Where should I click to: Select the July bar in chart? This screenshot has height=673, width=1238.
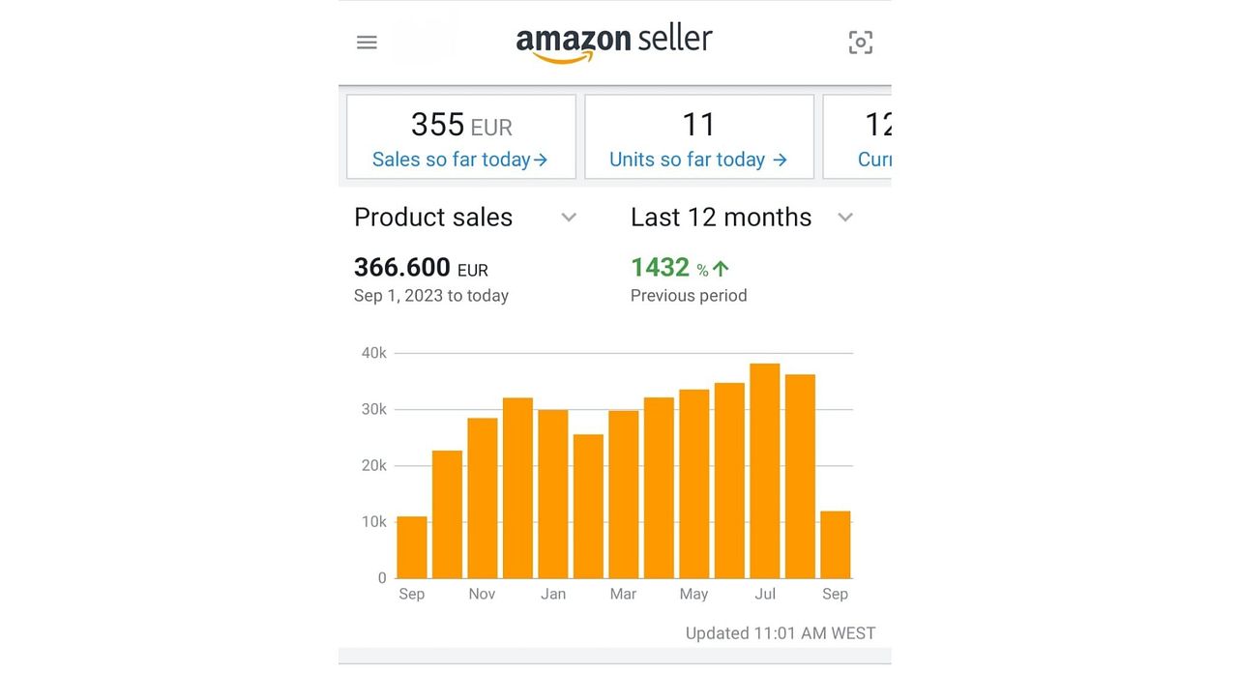[764, 471]
